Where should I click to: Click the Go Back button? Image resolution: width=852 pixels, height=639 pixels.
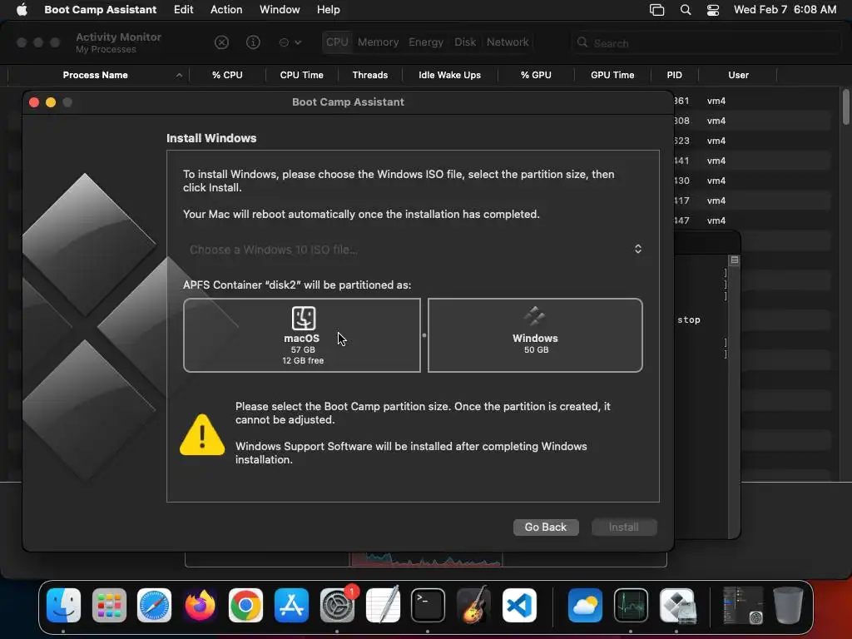546,527
